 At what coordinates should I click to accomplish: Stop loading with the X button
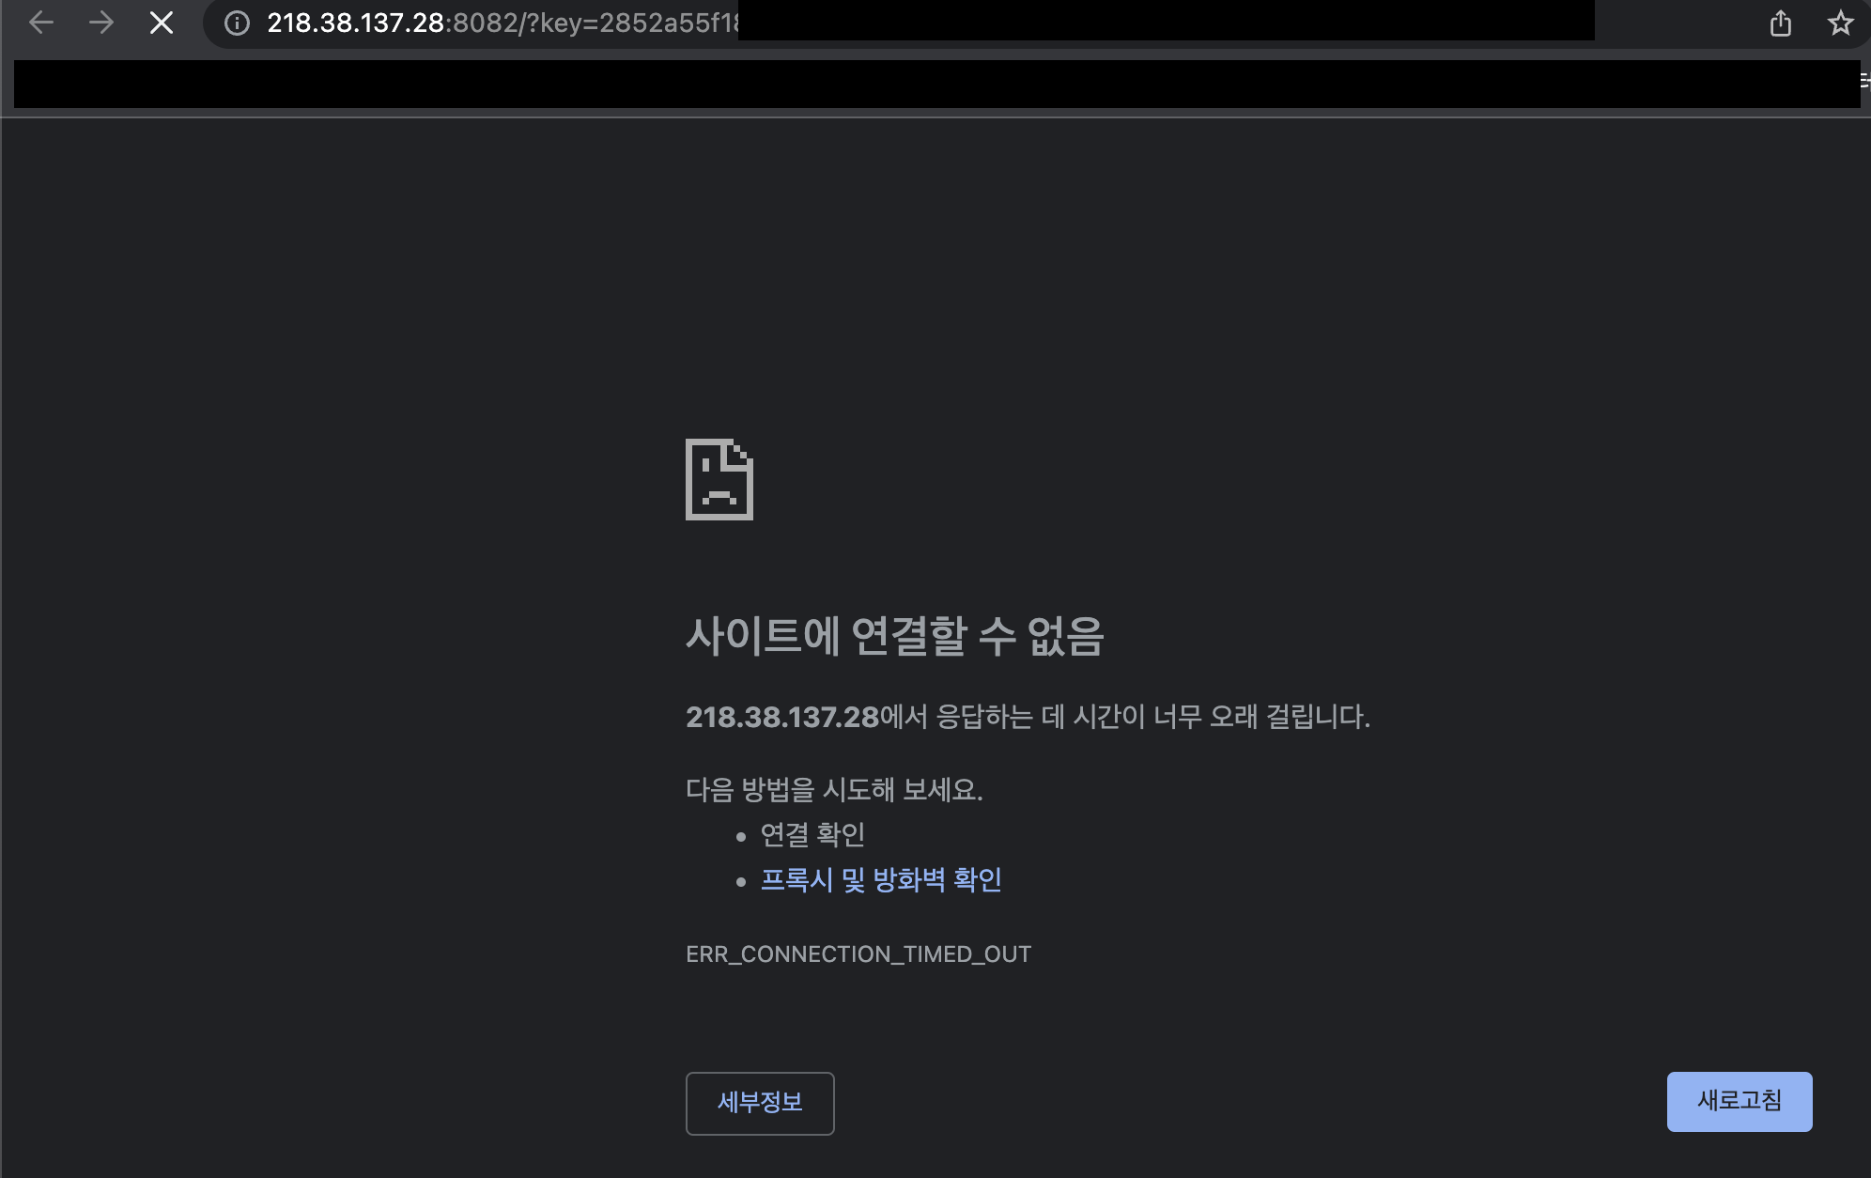(x=162, y=23)
